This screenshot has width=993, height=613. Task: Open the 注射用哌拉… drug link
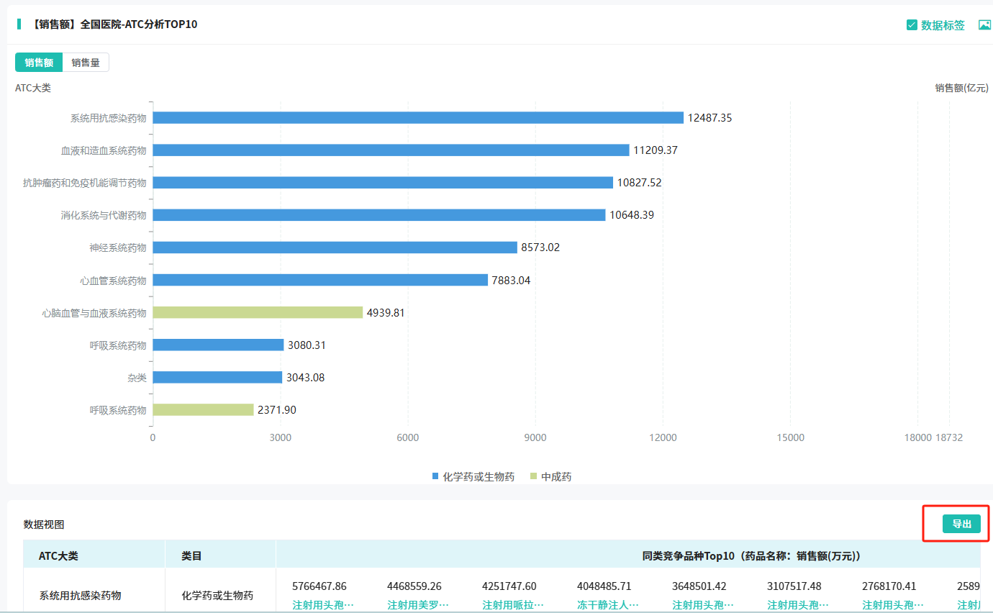tap(512, 604)
